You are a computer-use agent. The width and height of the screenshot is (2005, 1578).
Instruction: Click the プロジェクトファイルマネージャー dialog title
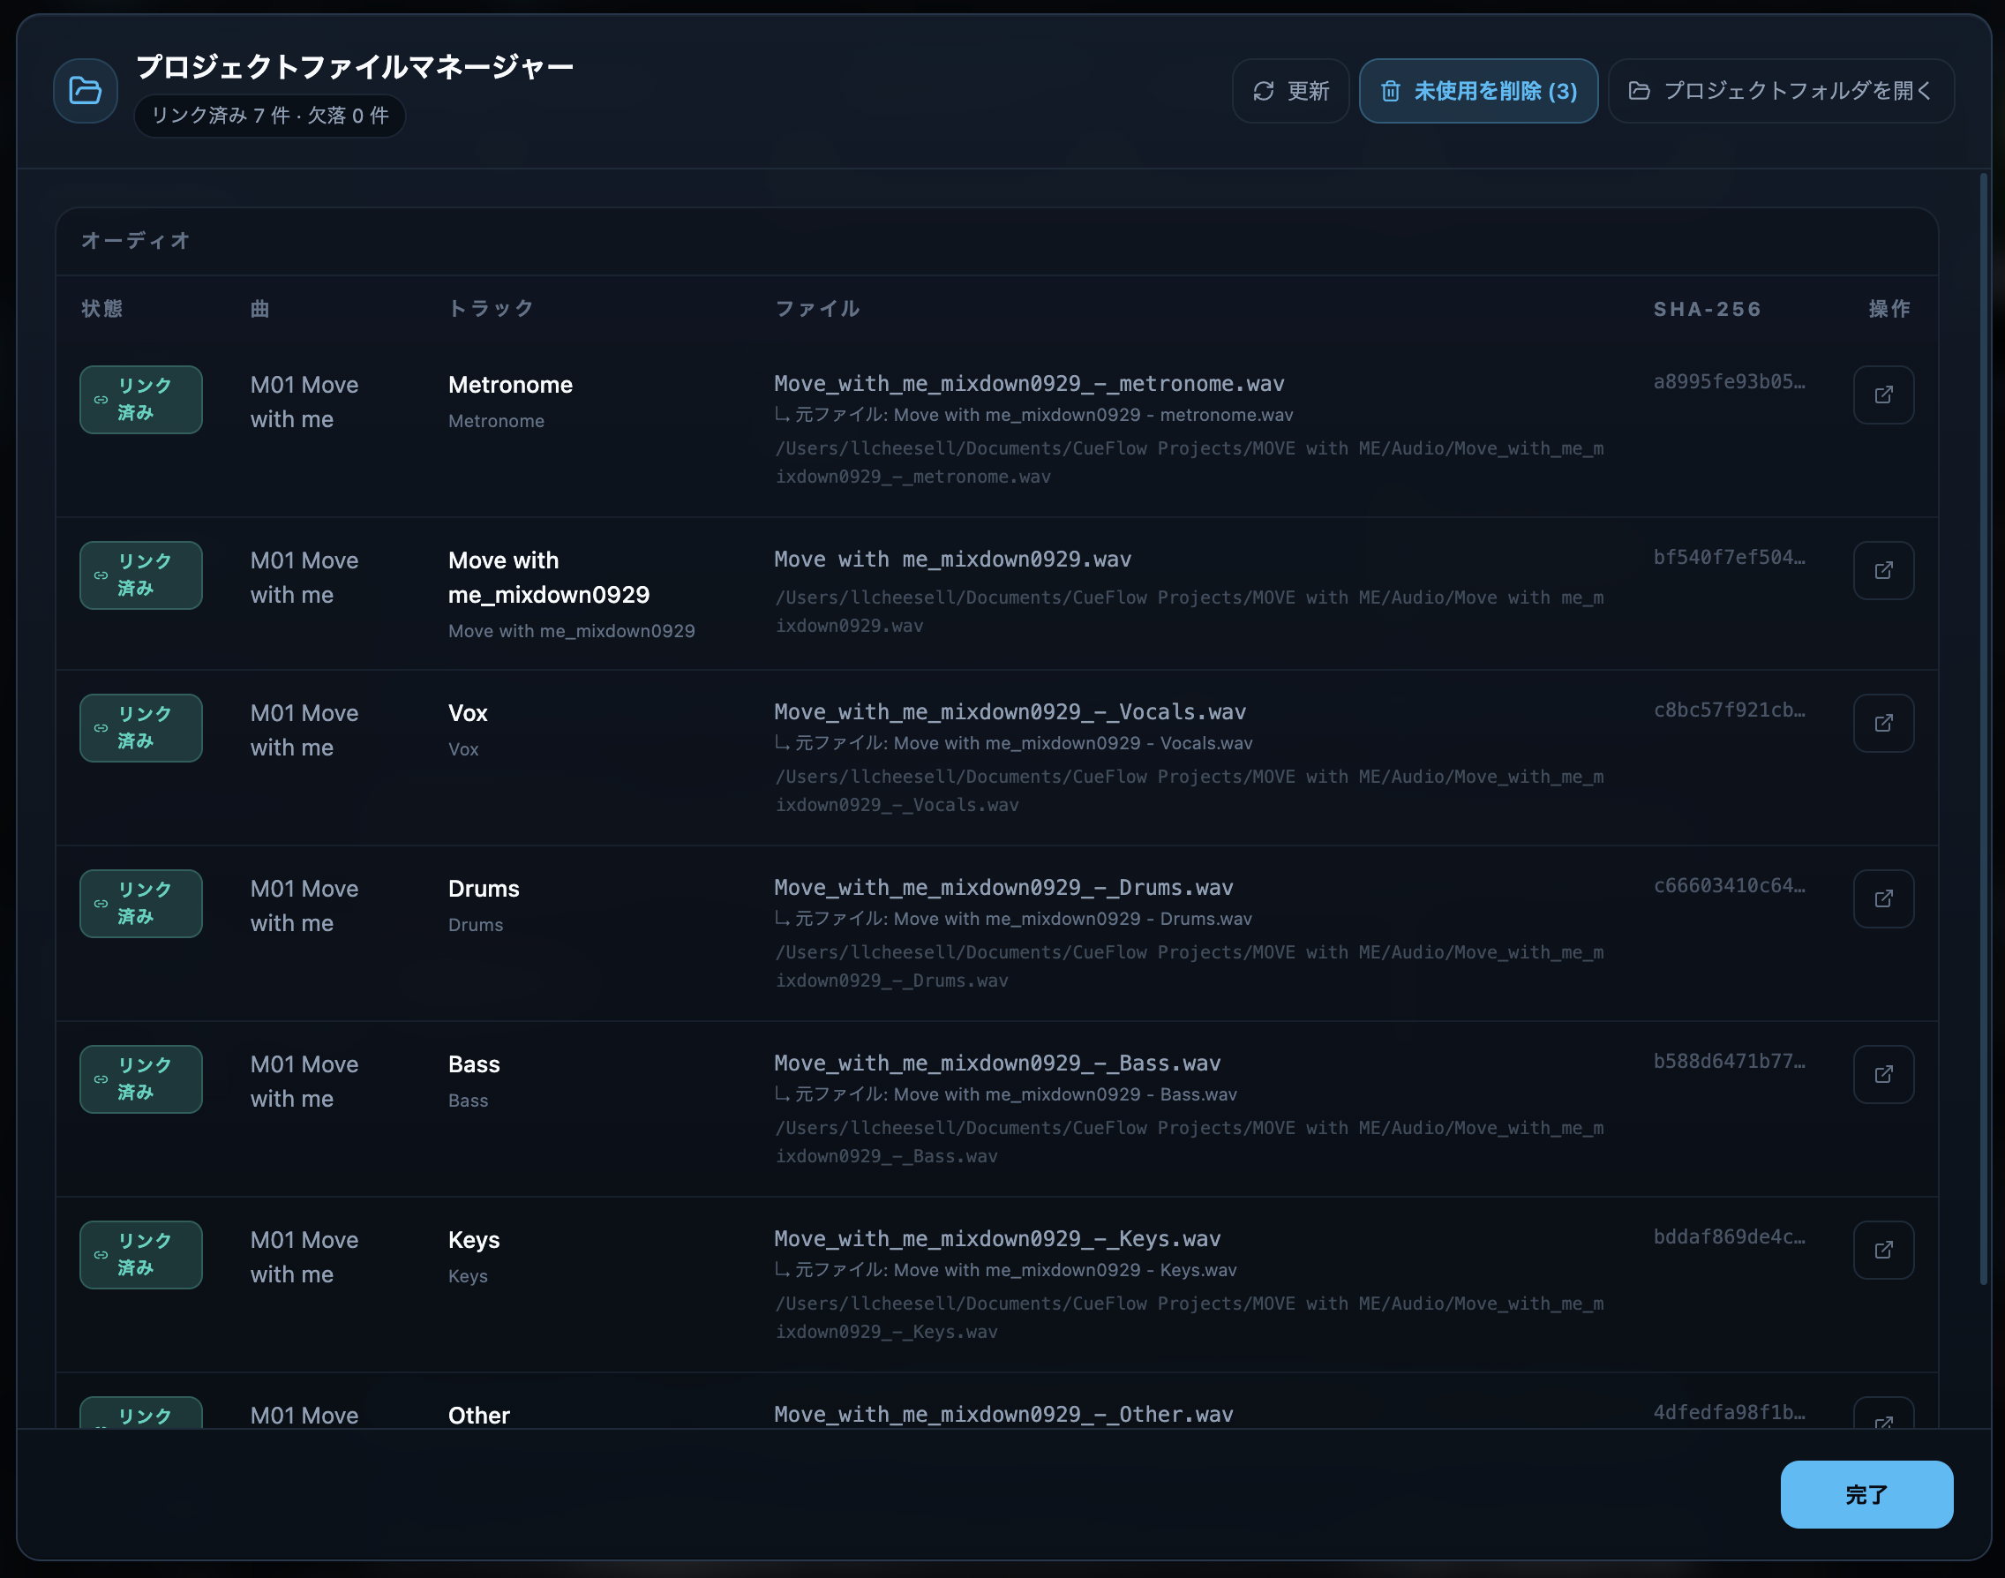(355, 66)
